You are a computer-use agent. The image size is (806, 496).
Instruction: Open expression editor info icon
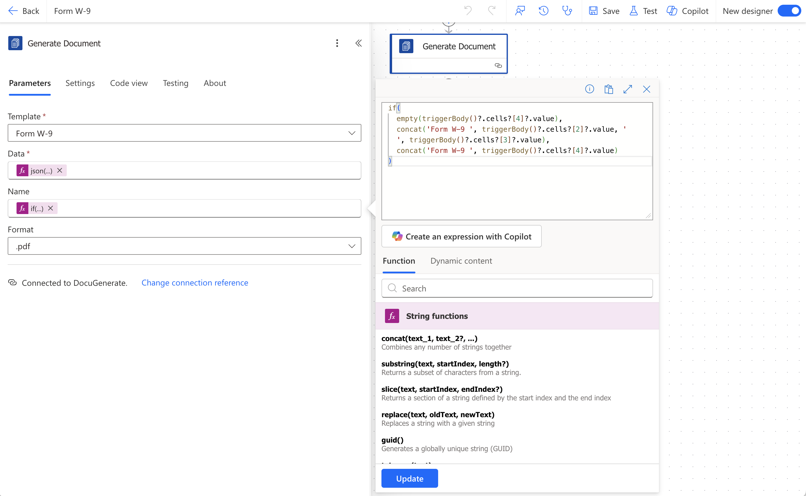click(x=590, y=89)
